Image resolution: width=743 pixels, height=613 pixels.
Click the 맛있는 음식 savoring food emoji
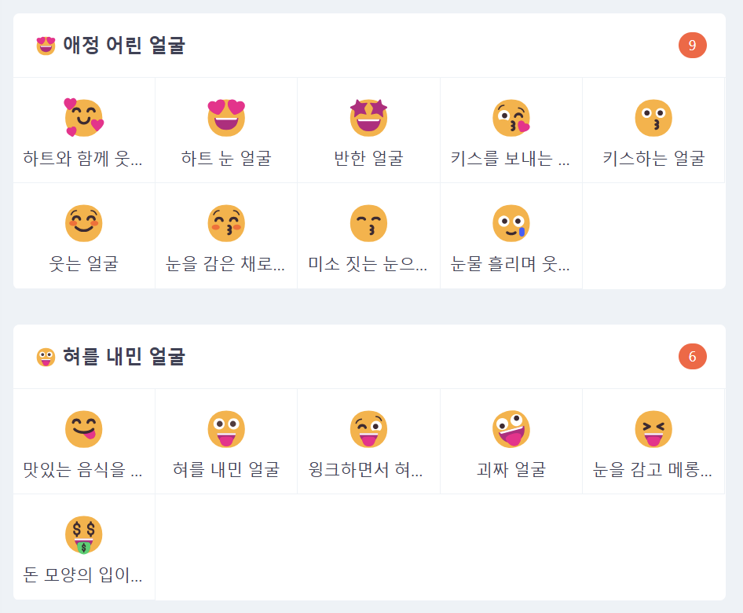84,428
